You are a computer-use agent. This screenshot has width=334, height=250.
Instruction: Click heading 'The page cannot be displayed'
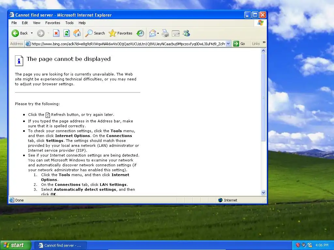tap(68, 59)
